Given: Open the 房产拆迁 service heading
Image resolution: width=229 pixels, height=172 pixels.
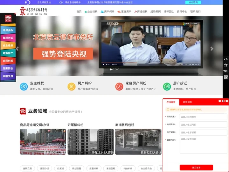Looking at the screenshot, I should click(180, 83).
